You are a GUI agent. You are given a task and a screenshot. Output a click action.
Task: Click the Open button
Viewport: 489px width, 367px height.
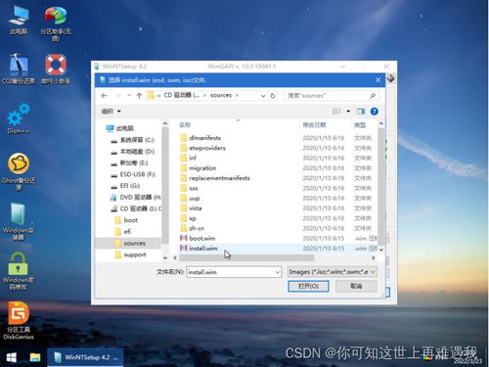[308, 286]
